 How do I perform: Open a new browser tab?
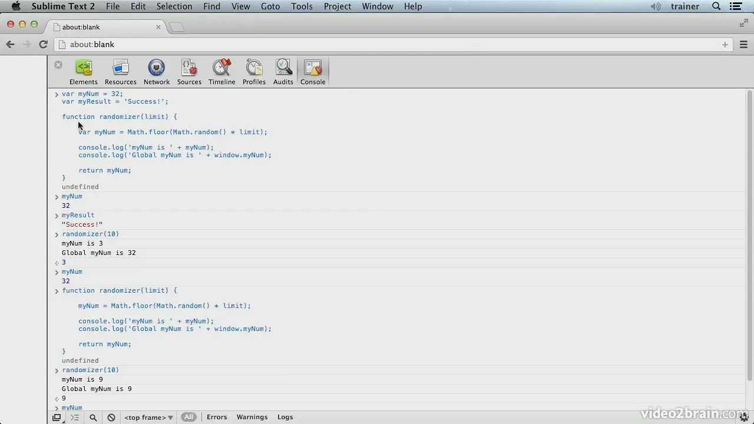click(177, 27)
